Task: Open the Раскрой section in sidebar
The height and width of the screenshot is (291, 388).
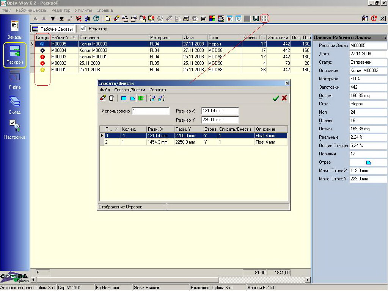Action: (14, 55)
